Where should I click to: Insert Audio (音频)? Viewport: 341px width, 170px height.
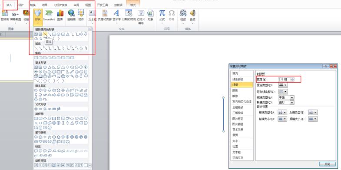(192, 17)
